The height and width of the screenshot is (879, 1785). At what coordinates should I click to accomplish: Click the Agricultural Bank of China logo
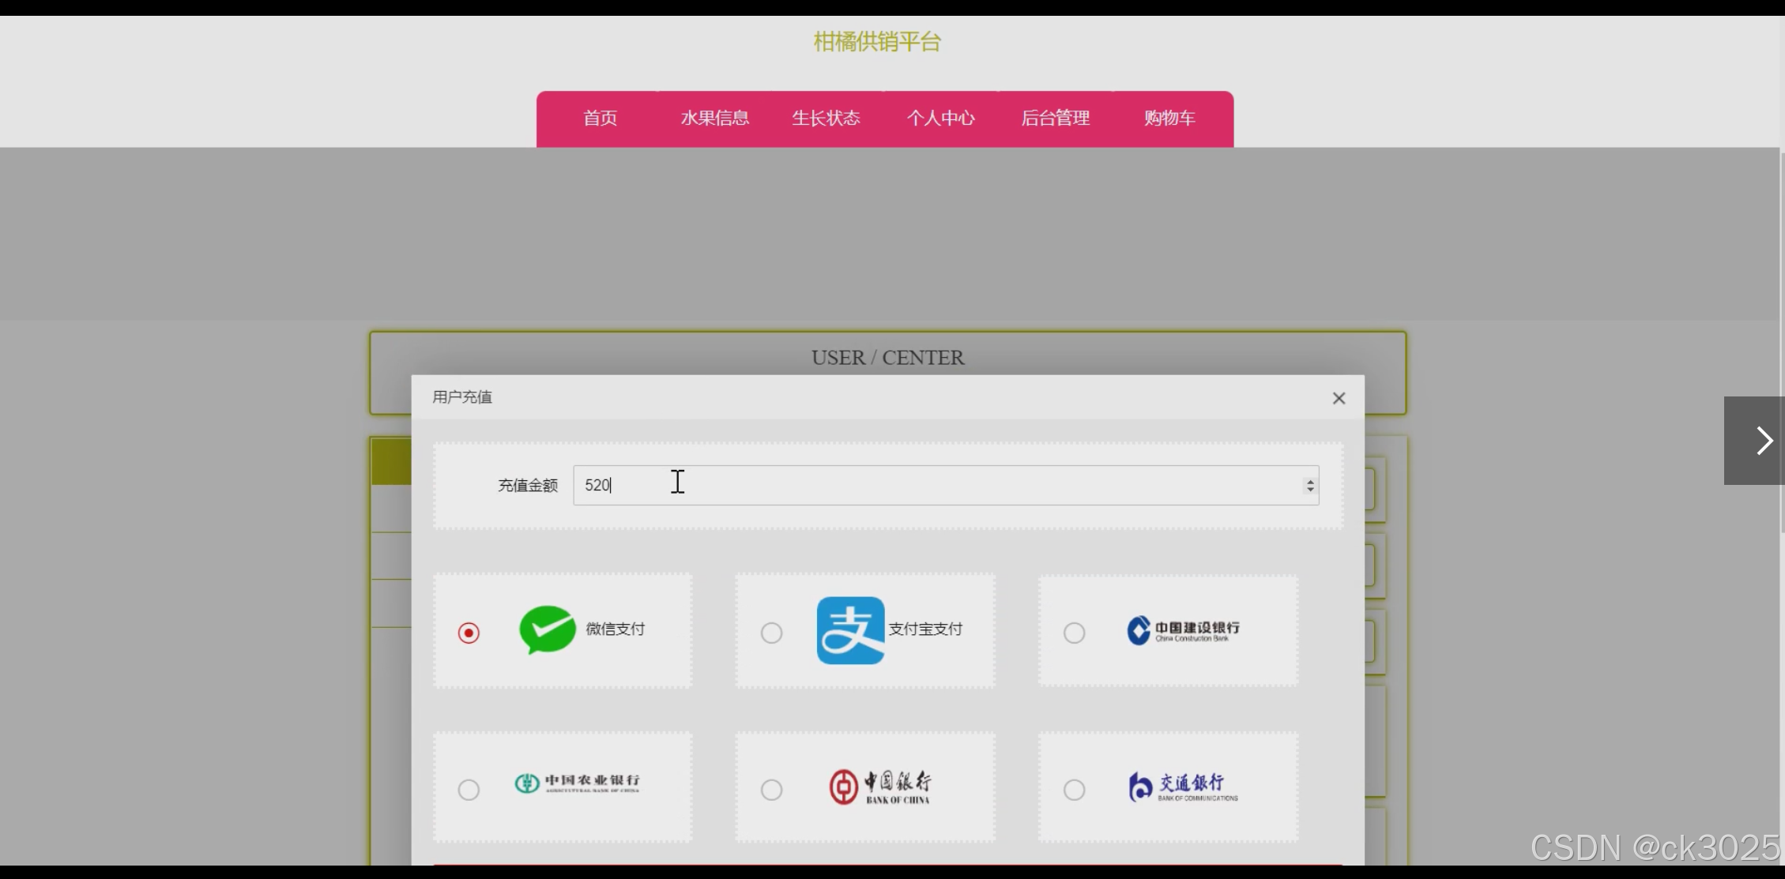577,783
